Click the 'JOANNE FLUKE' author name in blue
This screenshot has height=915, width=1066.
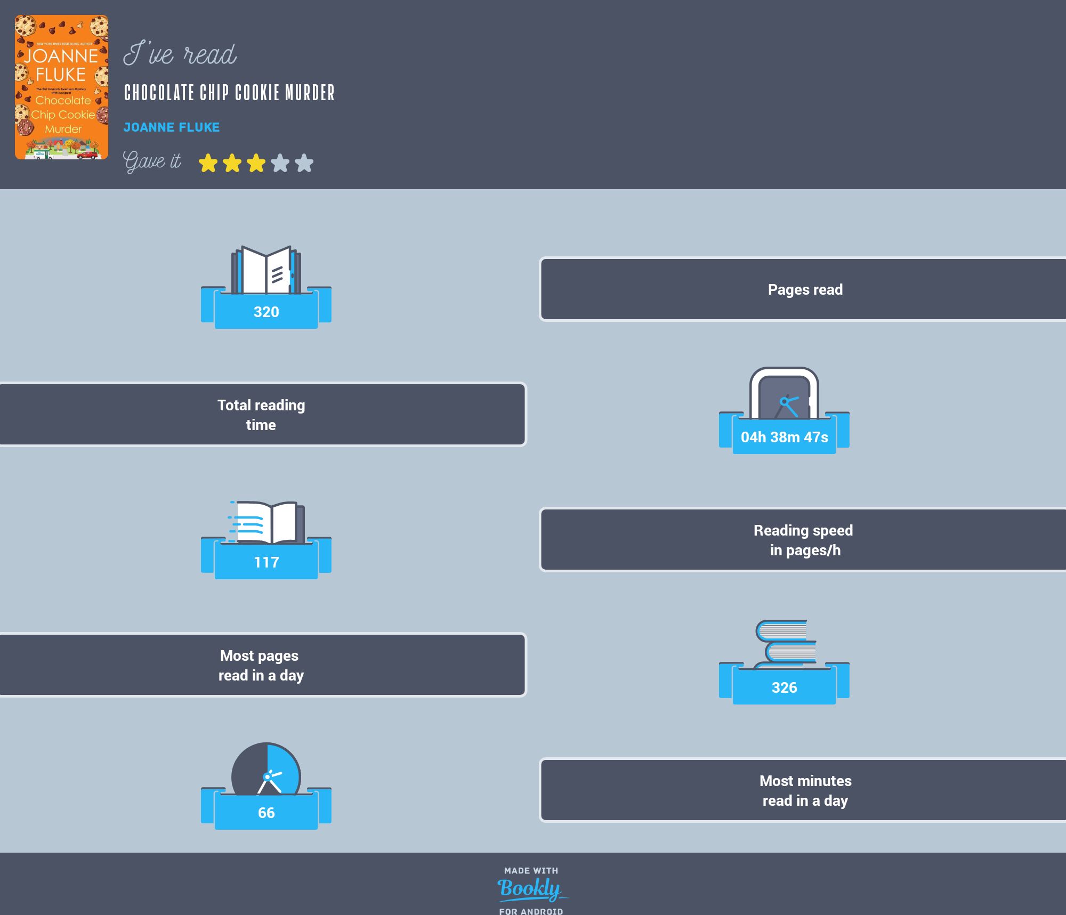172,127
